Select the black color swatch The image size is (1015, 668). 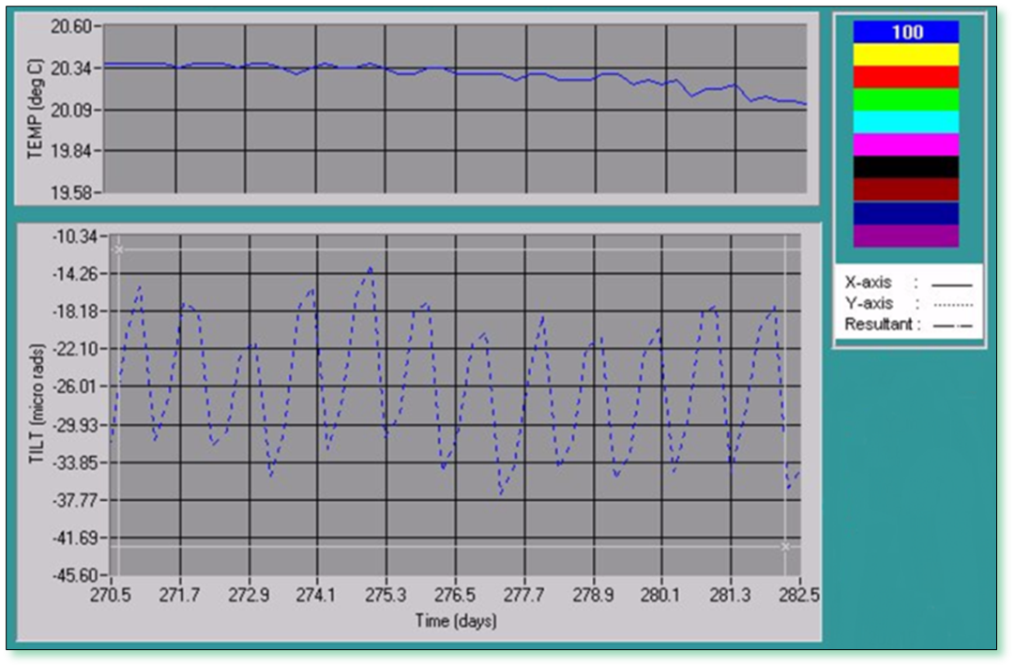[x=905, y=167]
